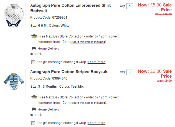175x127 pixels.
Task: Click M&S store collection icon for Embroidered Shirt
Action: click(x=34, y=36)
